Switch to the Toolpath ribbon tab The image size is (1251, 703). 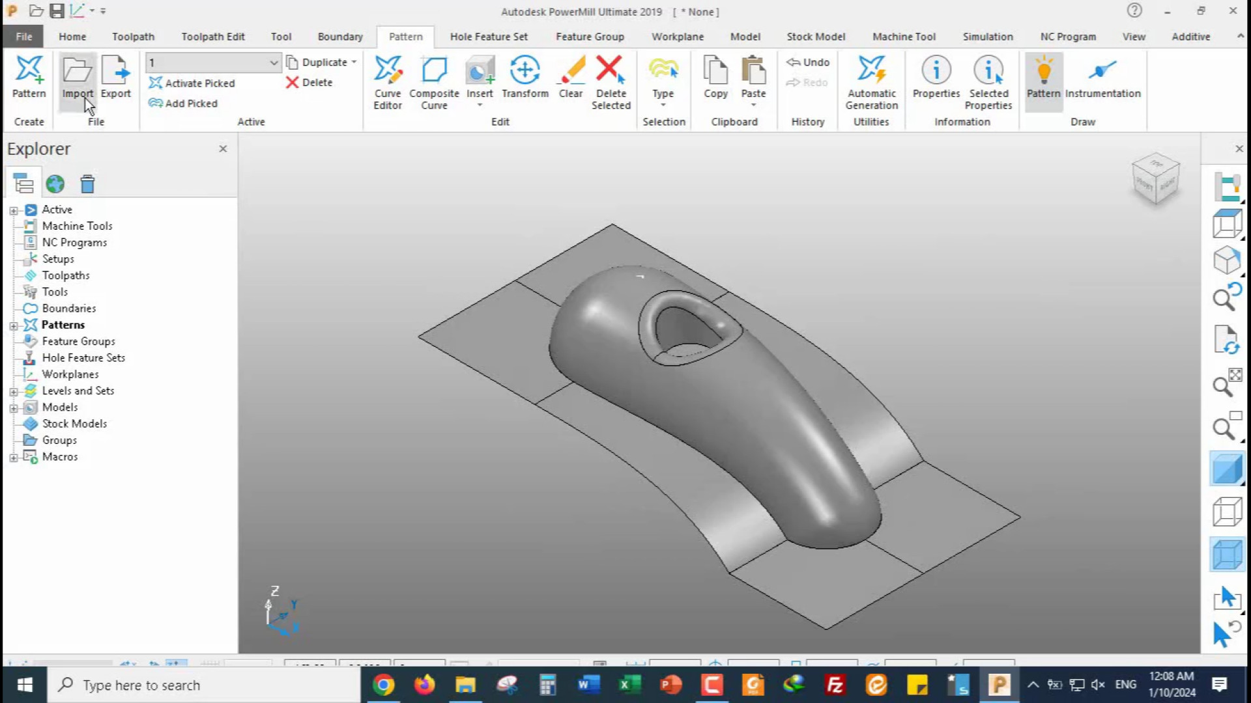coord(133,36)
